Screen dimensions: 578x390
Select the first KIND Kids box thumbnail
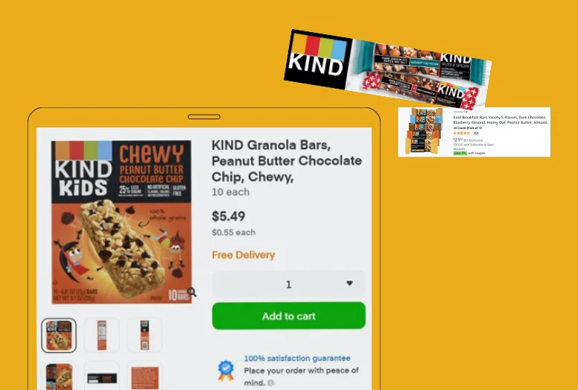coord(59,336)
